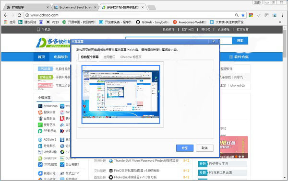The width and height of the screenshot is (288, 181).
Task: Go back with the browser back arrow
Action: [6, 15]
